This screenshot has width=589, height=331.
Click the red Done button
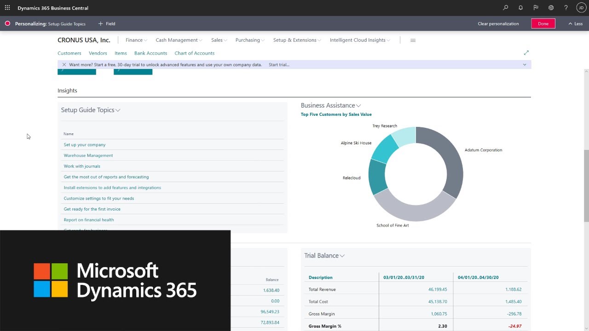543,23
